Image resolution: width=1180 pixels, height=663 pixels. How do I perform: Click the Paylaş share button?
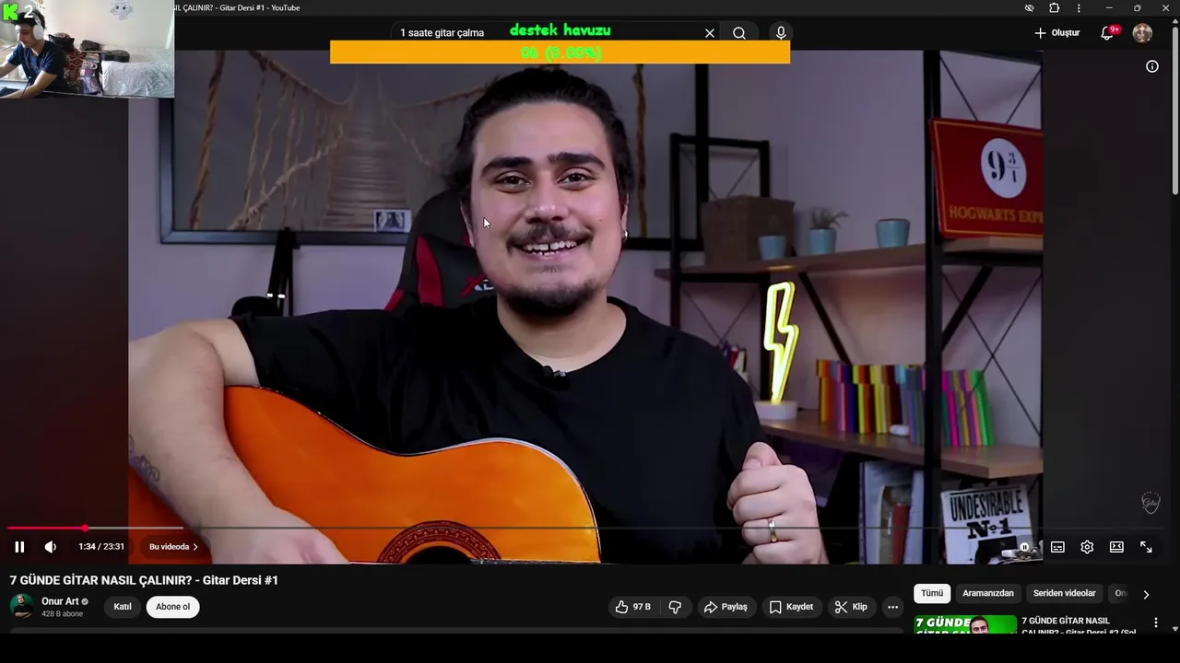click(x=726, y=607)
